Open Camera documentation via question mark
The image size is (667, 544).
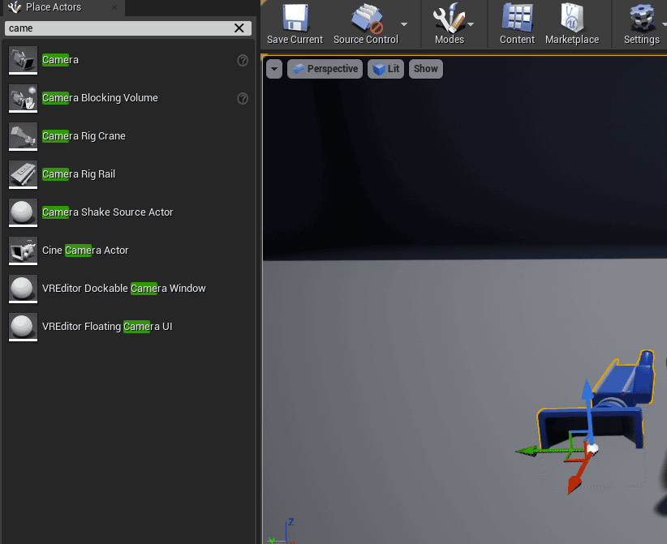pos(242,60)
